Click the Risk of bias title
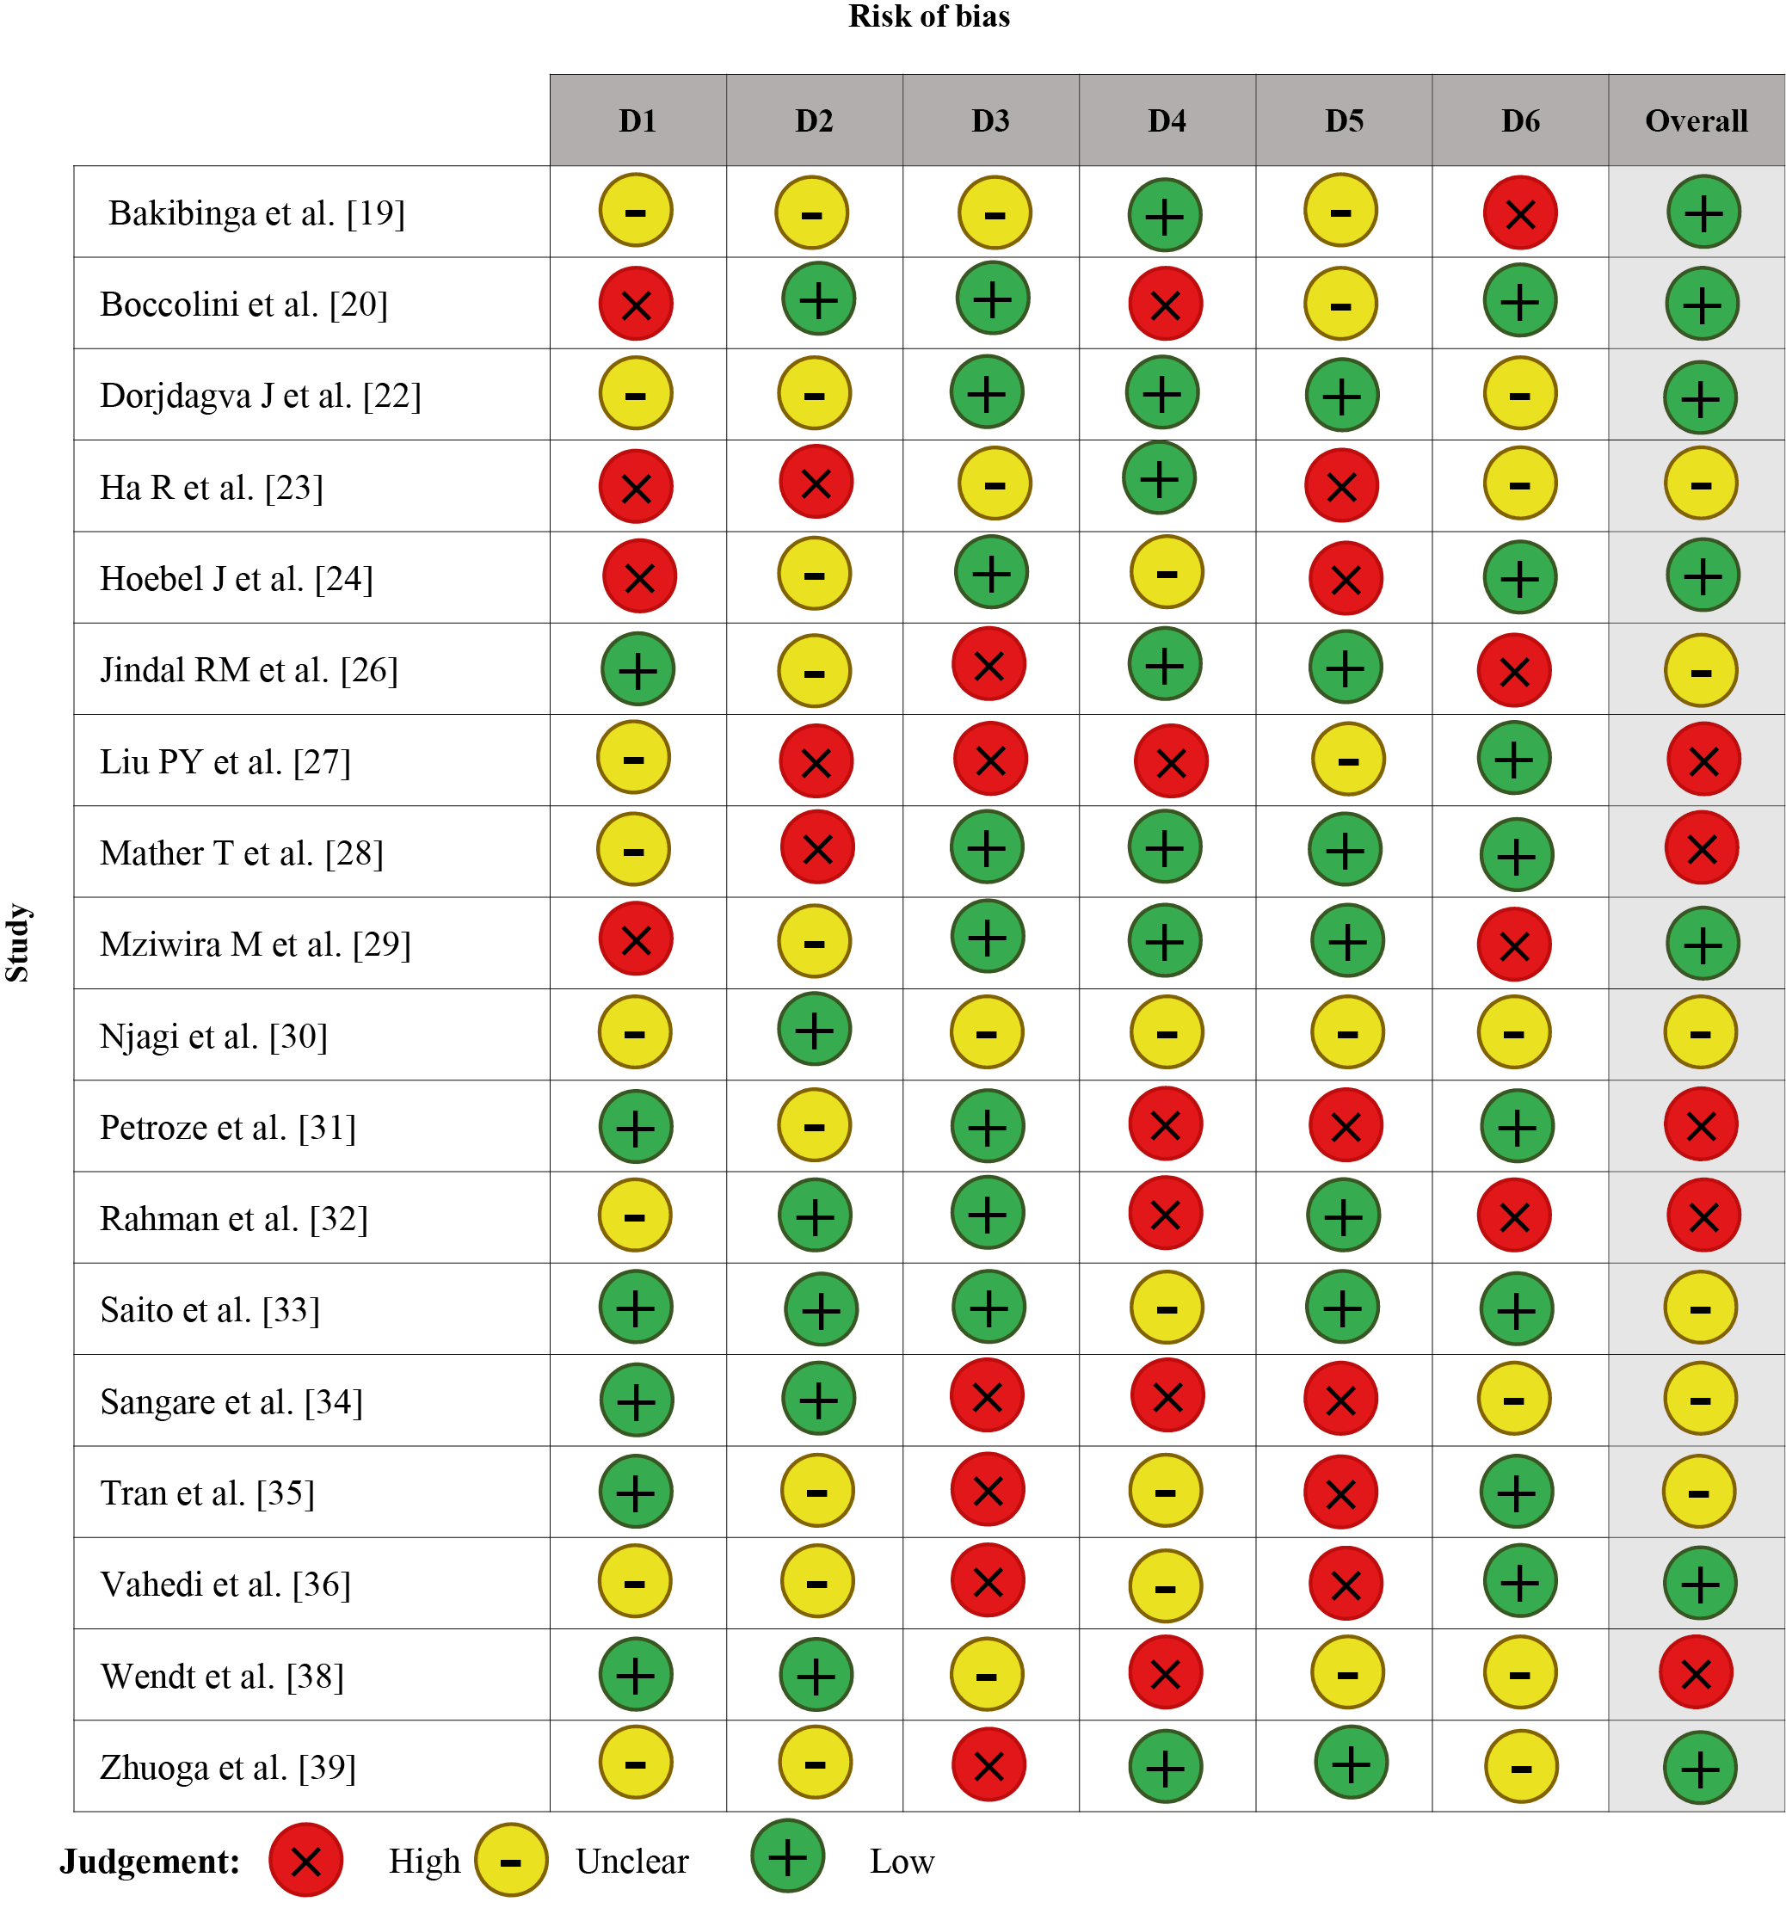 (x=928, y=16)
